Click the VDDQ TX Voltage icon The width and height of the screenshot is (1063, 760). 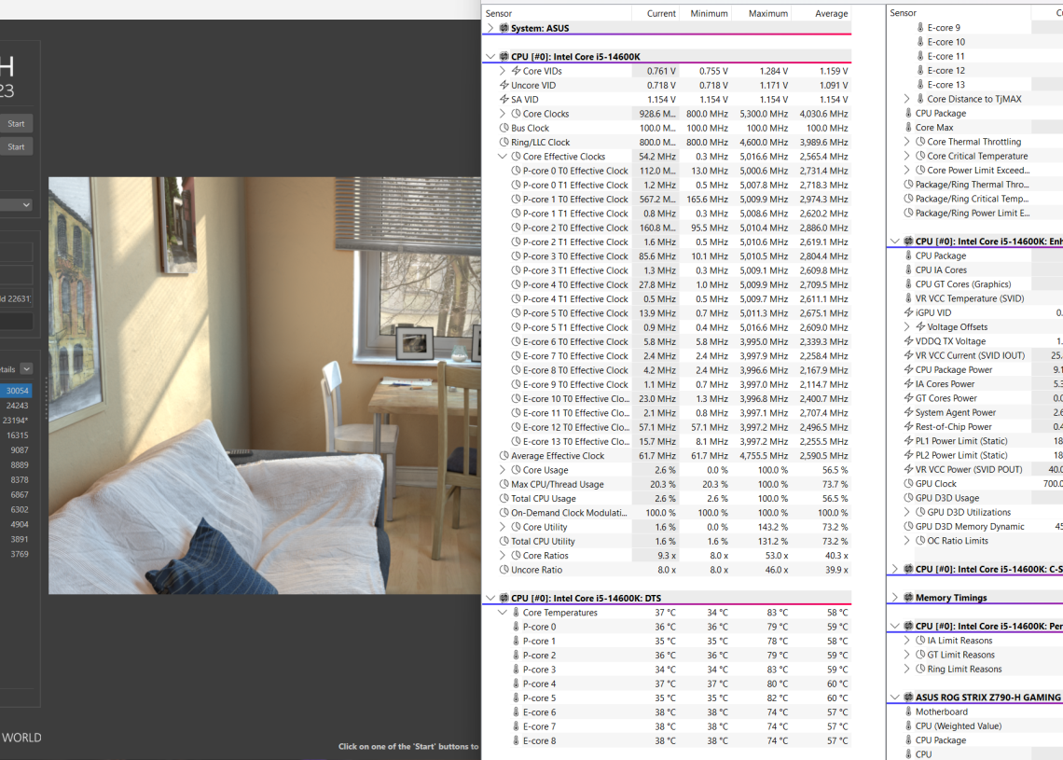(908, 341)
